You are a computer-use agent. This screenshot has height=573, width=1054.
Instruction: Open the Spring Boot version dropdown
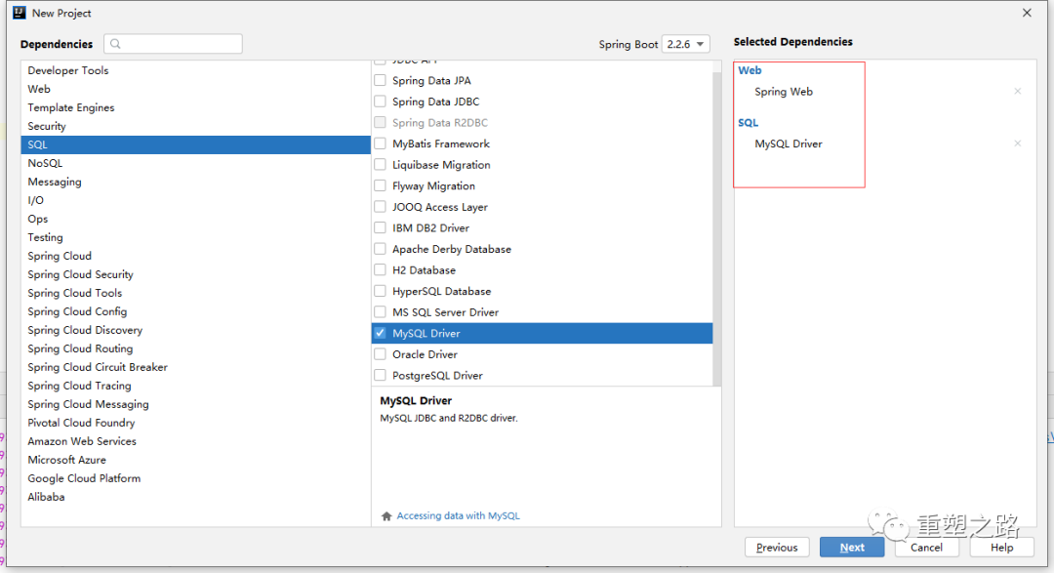click(x=685, y=44)
